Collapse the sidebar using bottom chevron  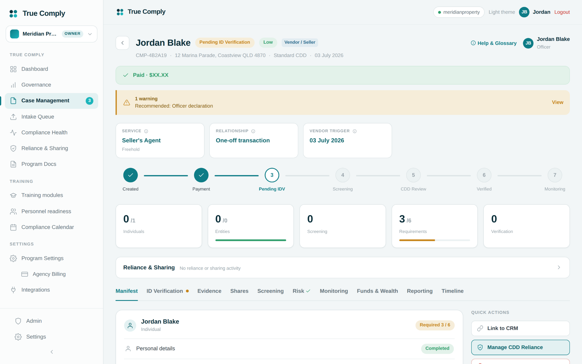52,352
